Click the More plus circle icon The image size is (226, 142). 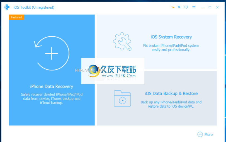[x=200, y=134]
